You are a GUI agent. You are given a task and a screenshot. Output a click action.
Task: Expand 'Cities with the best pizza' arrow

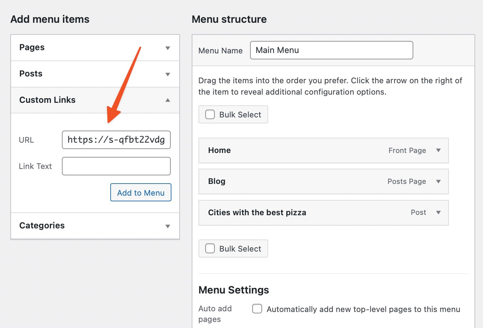(438, 213)
